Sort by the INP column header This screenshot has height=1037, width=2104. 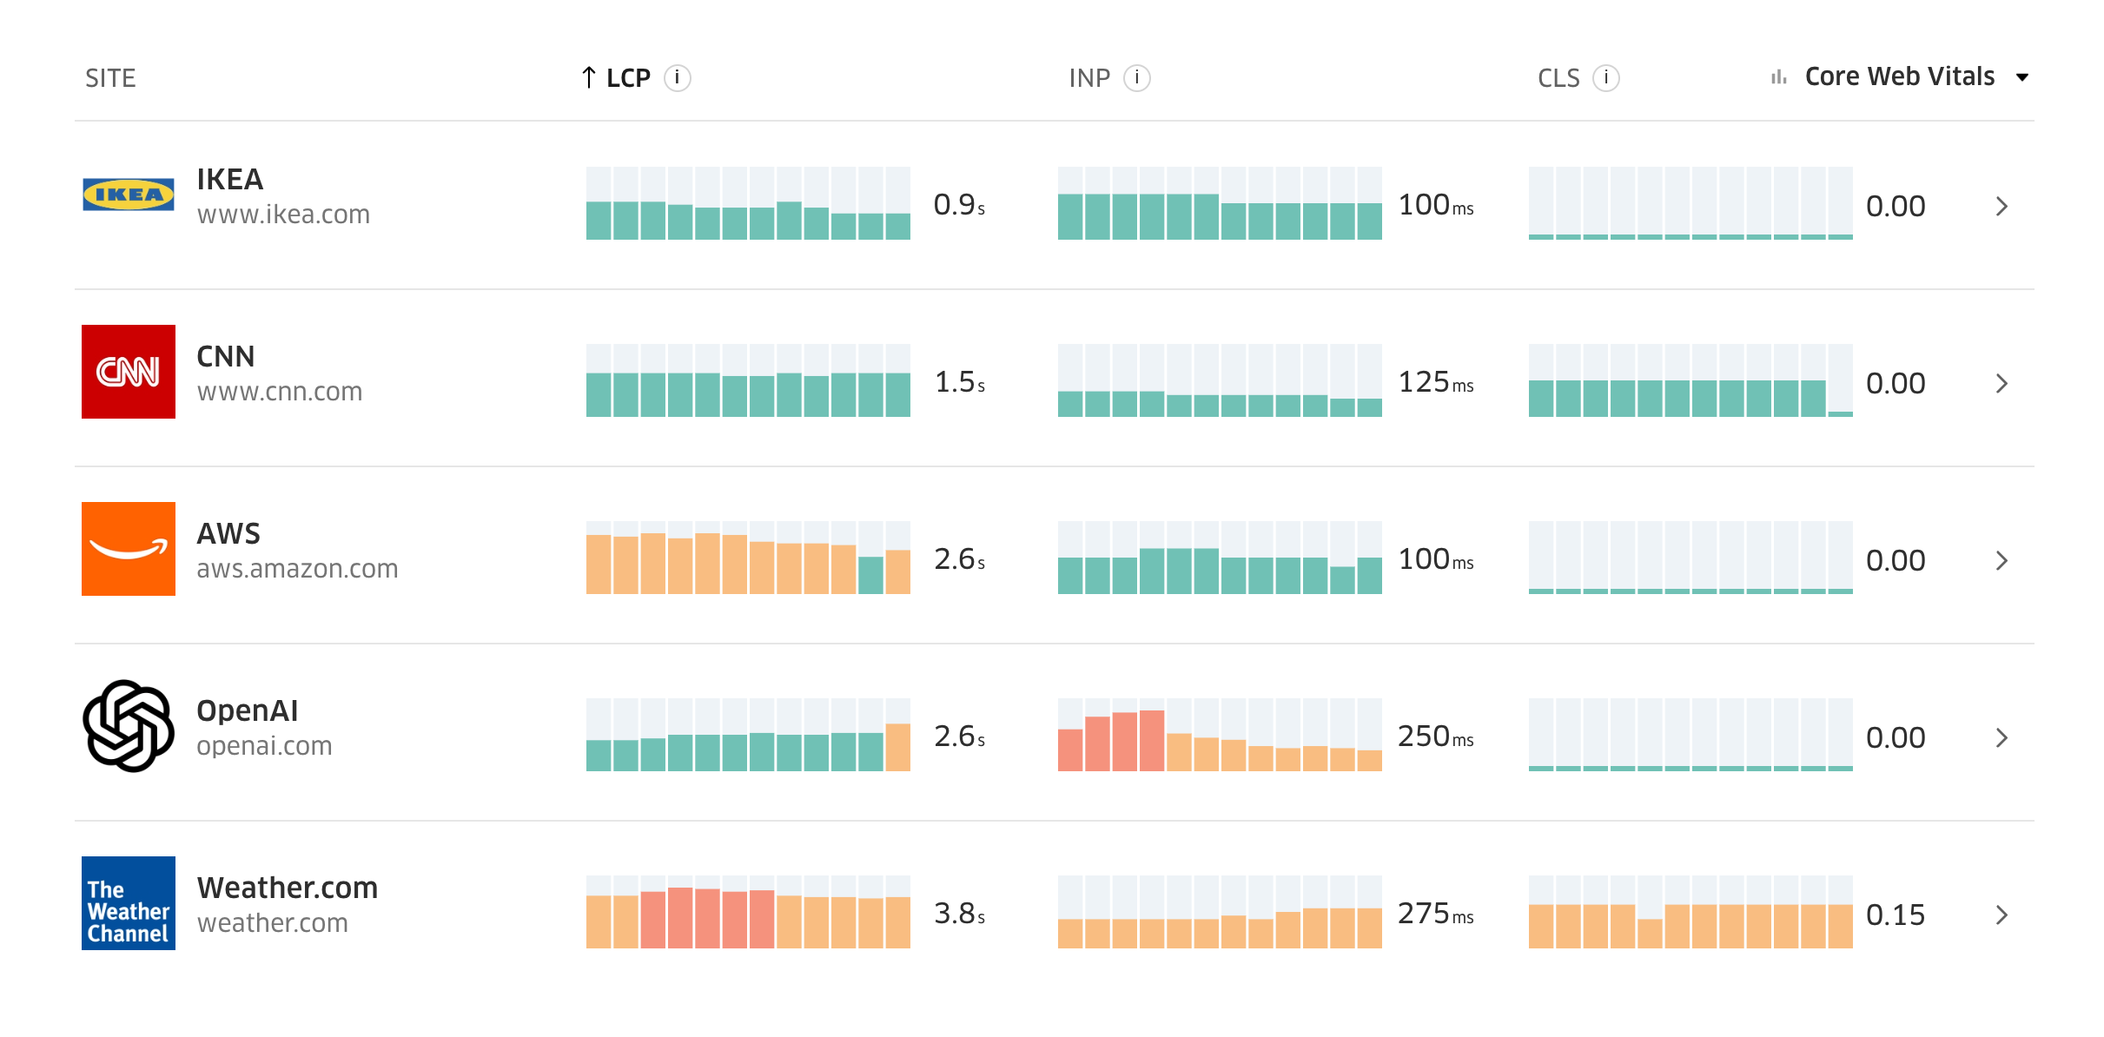(x=1089, y=78)
